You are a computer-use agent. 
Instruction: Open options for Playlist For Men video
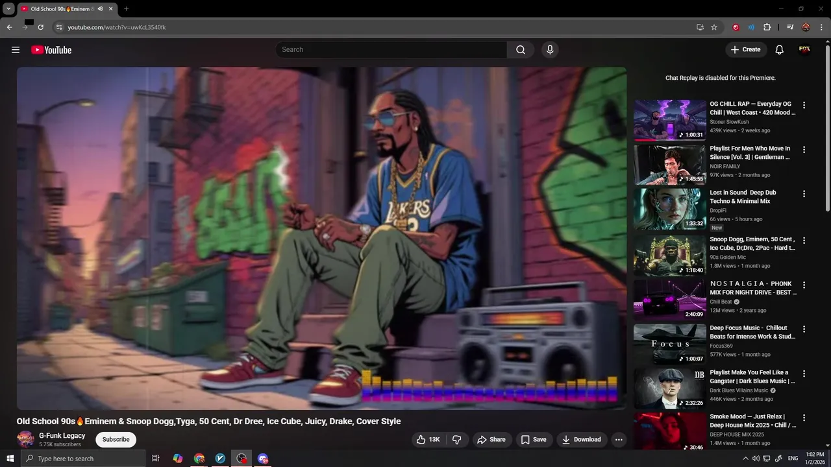(x=804, y=150)
